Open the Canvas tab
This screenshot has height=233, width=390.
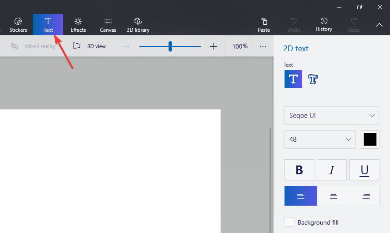pyautogui.click(x=108, y=25)
